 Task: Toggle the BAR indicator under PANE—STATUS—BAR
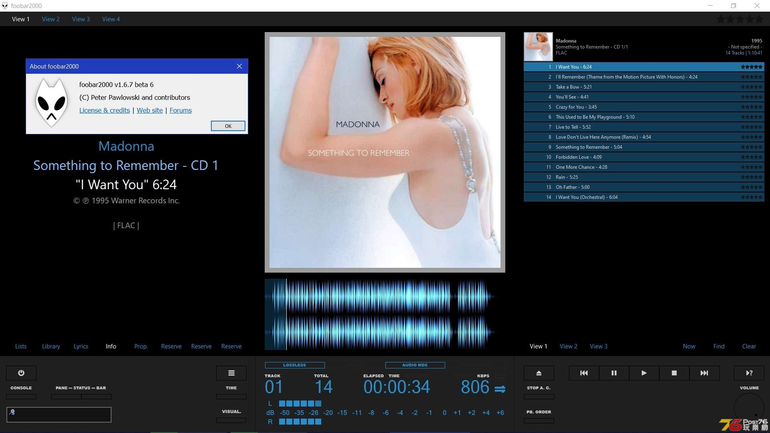click(97, 397)
